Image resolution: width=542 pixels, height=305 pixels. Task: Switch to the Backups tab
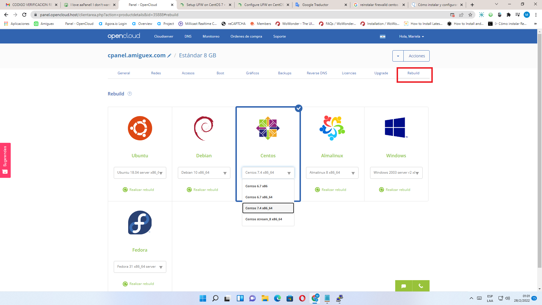tap(284, 73)
